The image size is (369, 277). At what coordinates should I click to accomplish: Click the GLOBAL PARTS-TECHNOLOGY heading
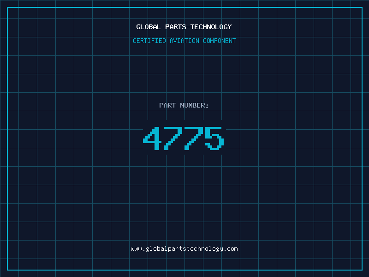184,27
